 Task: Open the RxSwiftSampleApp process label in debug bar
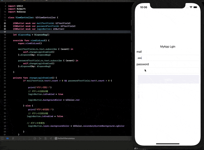(66, 139)
